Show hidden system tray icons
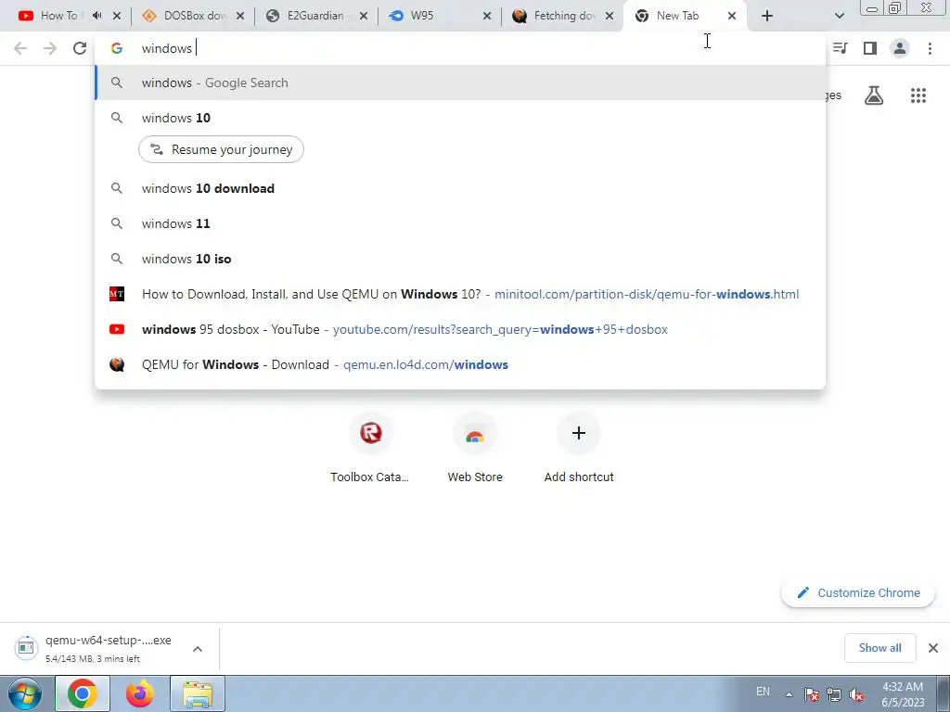950x712 pixels. 789,694
